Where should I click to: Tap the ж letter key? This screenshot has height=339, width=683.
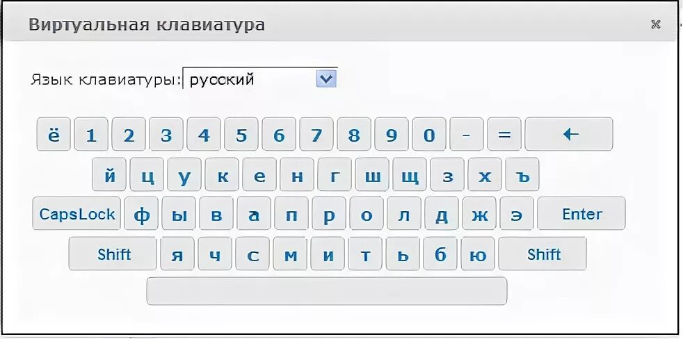pos(479,213)
